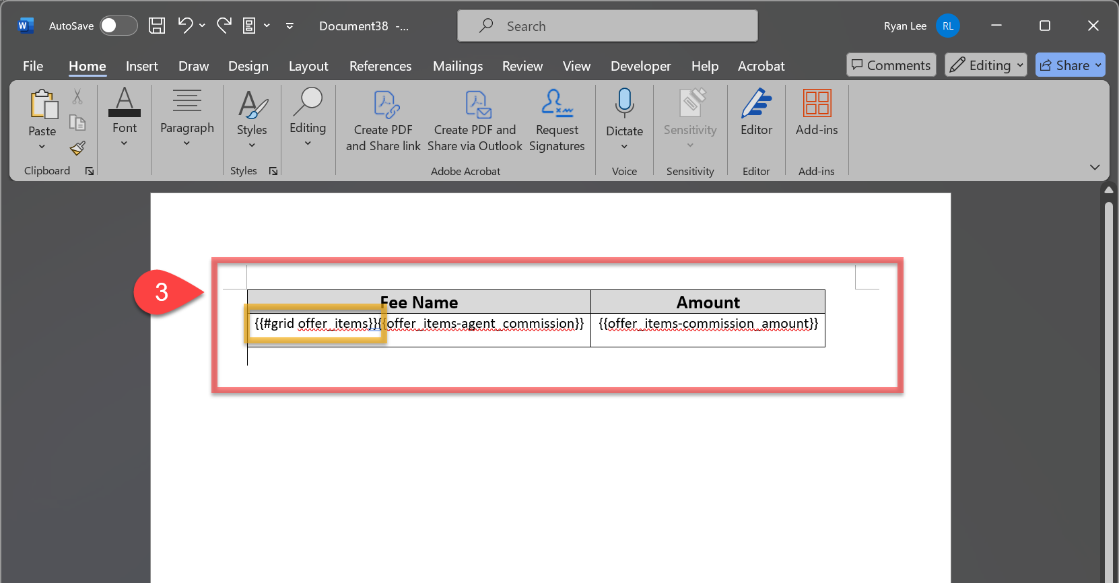Viewport: 1119px width, 583px height.
Task: Select the Format Painter brush icon
Action: [77, 148]
